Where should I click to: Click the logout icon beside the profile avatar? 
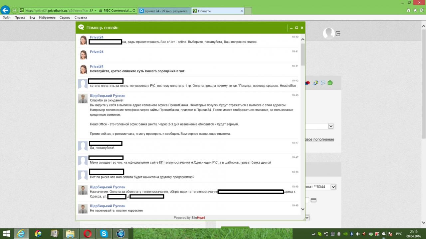[338, 34]
